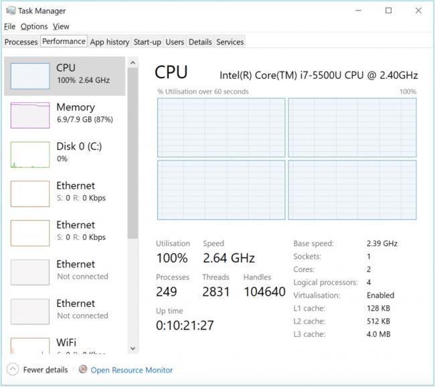Collapse view with Fewer details chevron
The height and width of the screenshot is (387, 435).
[x=12, y=370]
